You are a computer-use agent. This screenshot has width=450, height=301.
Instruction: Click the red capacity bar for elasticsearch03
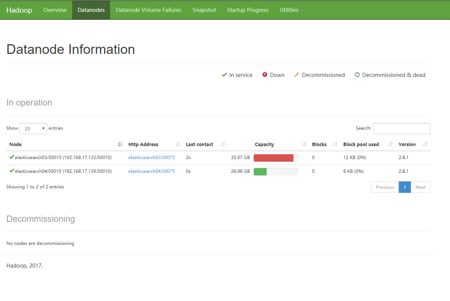pos(273,158)
